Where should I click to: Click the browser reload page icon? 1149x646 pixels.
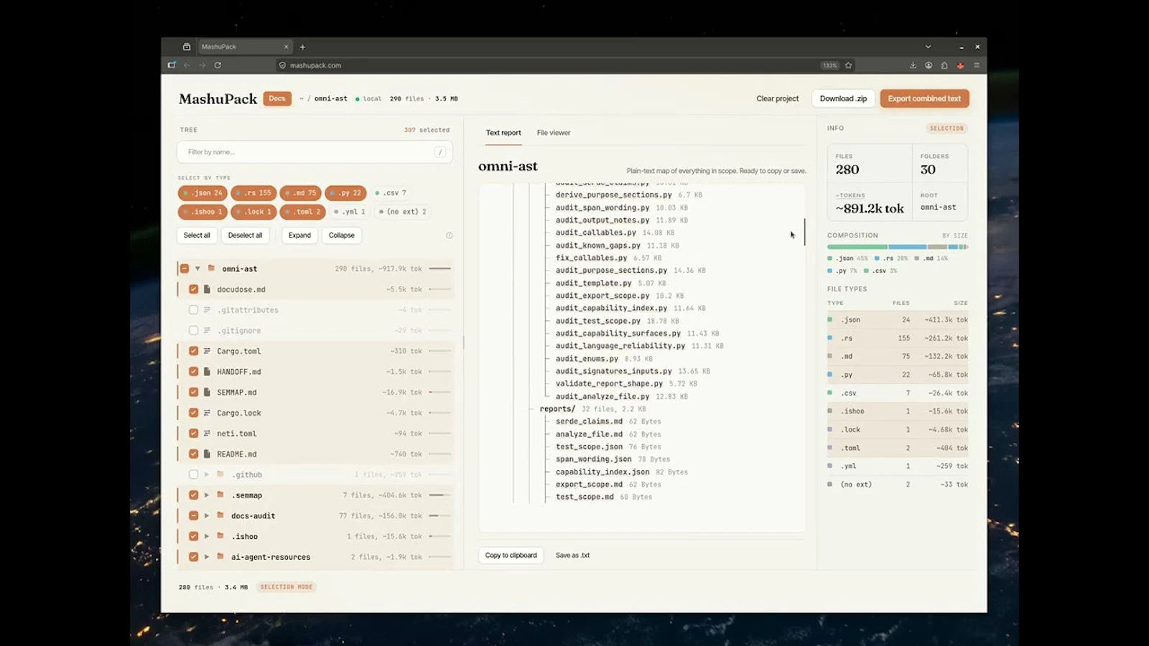click(218, 65)
